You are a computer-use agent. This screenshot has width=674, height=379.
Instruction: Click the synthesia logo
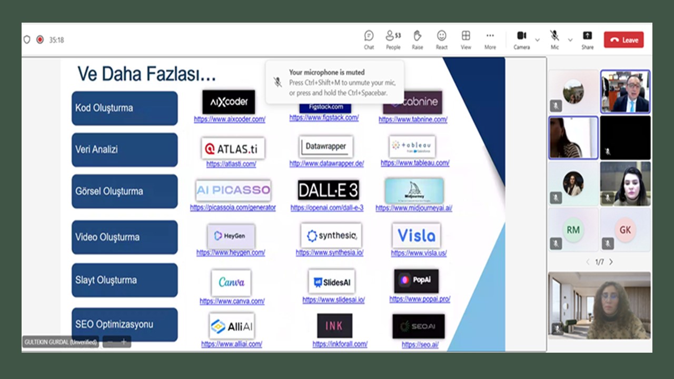pos(331,236)
